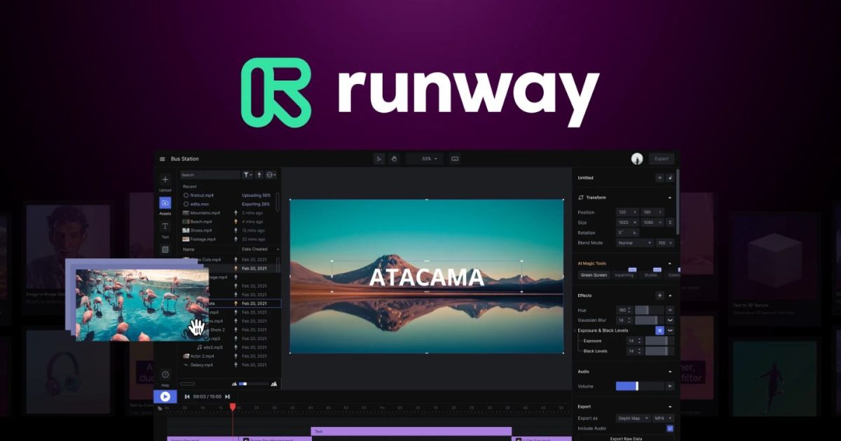Open the Blend Mode Normal dropdown

pos(634,243)
